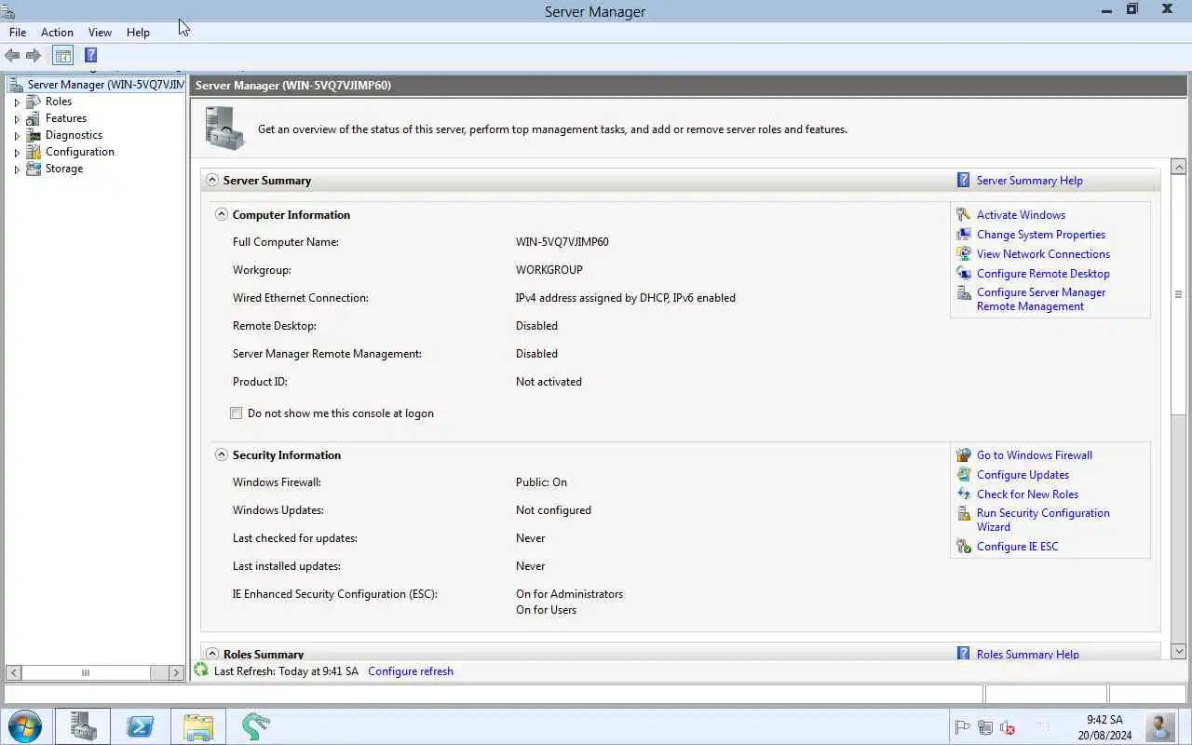Screen dimensions: 1192x745
Task: Toggle the Show/Hide Console Tree toolbar icon
Action: pos(62,56)
